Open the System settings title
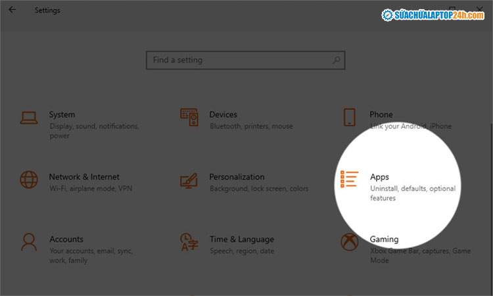Image resolution: width=493 pixels, height=296 pixels. click(62, 114)
